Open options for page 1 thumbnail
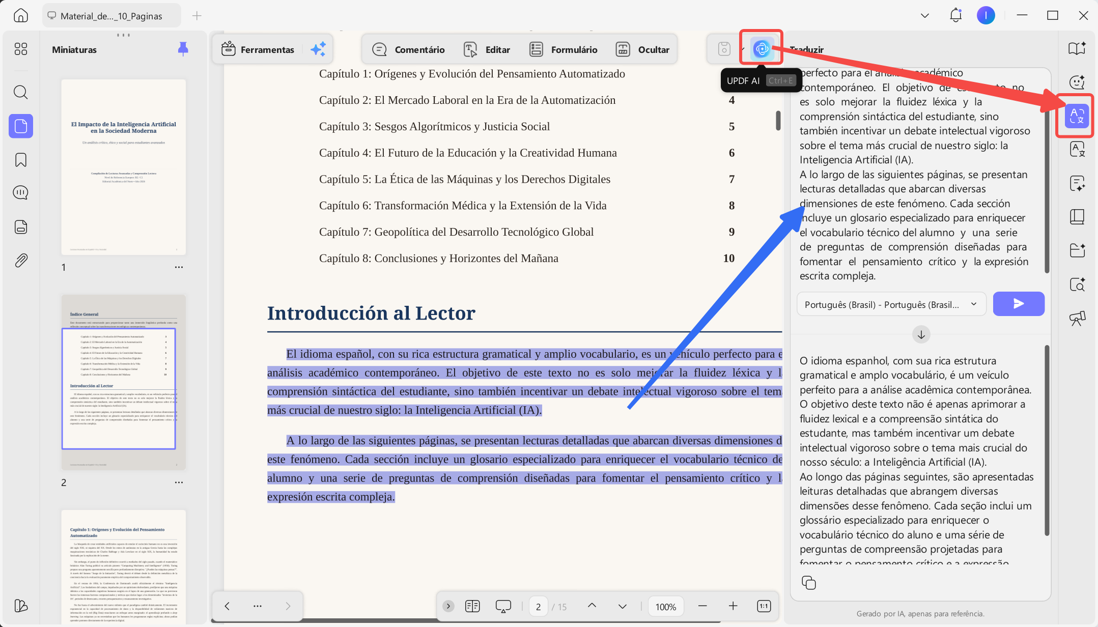 (179, 267)
